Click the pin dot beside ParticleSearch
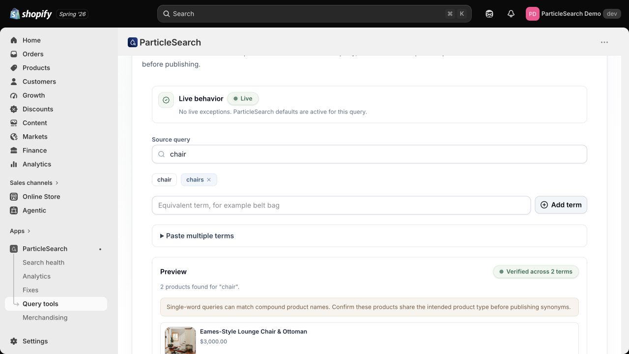Viewport: 629px width, 354px height. tap(100, 249)
